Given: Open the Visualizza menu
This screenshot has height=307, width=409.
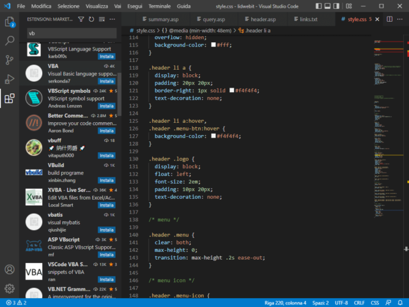Looking at the screenshot, I should (96, 6).
